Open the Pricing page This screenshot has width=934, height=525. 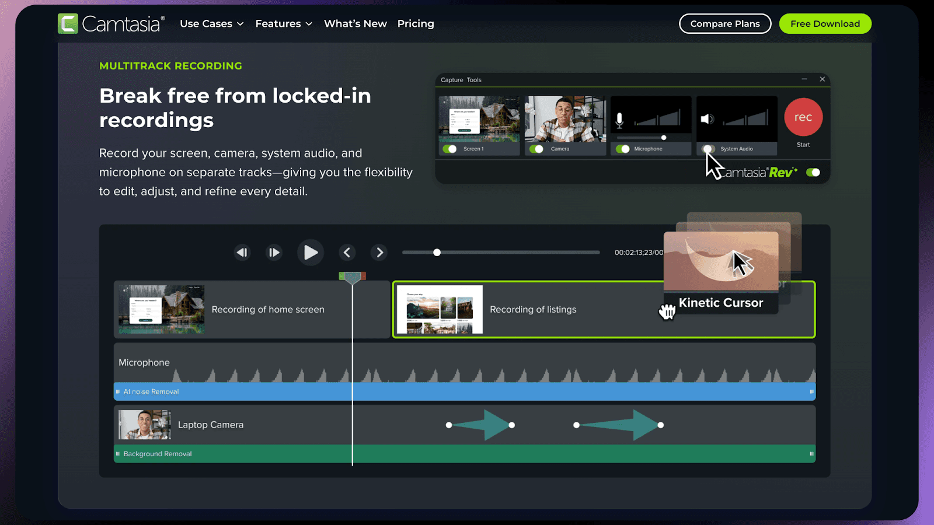tap(416, 24)
